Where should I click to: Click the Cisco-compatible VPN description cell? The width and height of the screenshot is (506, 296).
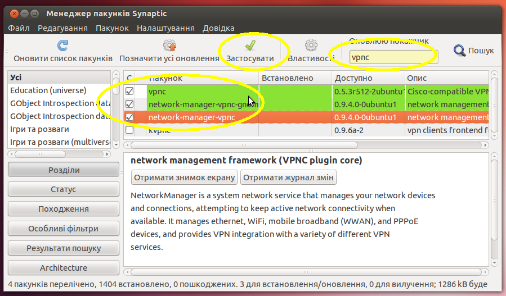[x=447, y=92]
